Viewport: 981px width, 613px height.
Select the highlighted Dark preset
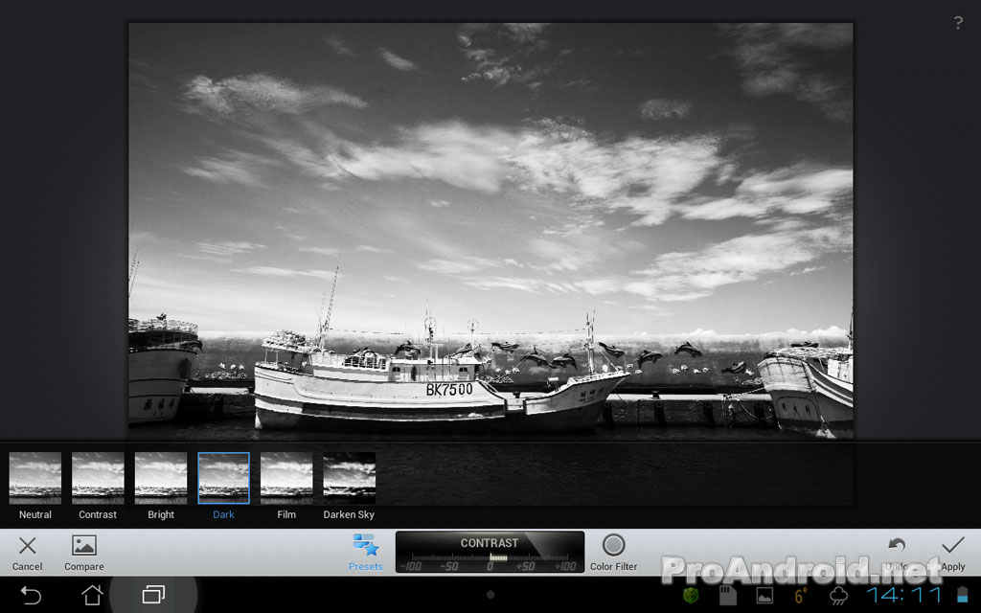tap(223, 478)
